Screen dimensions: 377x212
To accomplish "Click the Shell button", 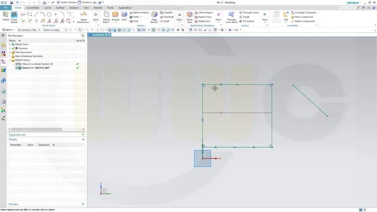I will [134, 21].
